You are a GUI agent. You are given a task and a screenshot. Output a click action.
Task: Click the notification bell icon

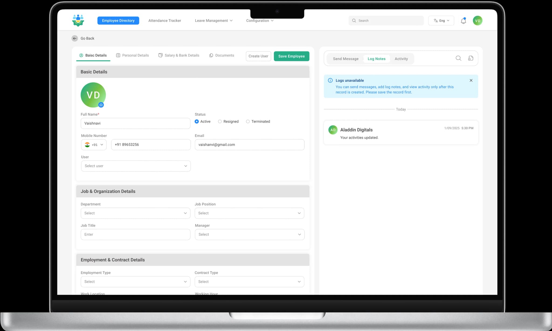[463, 21]
